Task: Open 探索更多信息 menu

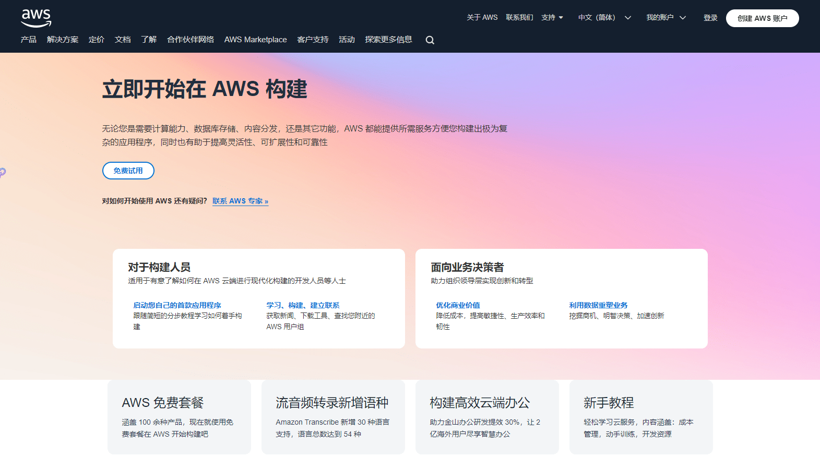Action: pos(388,40)
